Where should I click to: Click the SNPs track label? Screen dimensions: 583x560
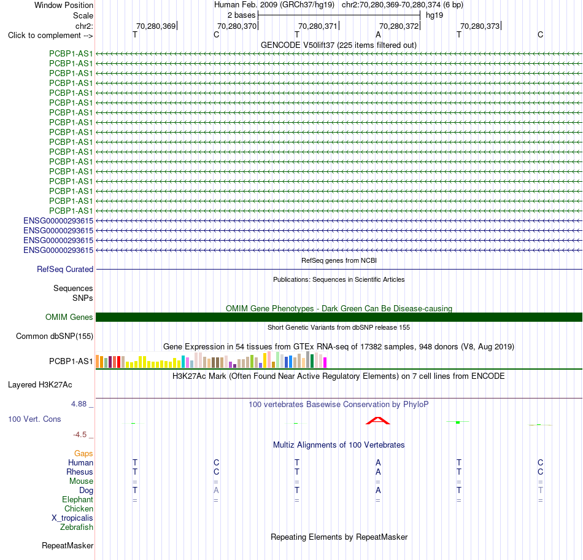pos(83,298)
